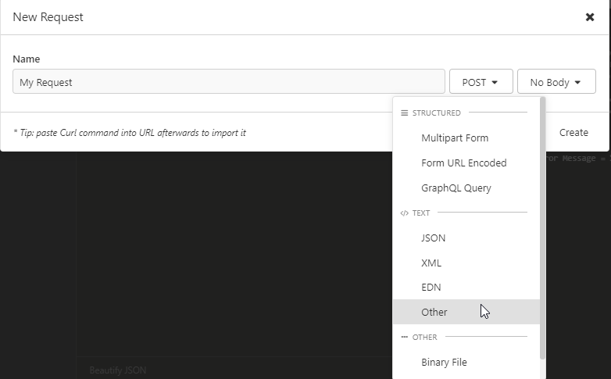
Task: Choose GraphQL Query body type
Action: [466, 188]
